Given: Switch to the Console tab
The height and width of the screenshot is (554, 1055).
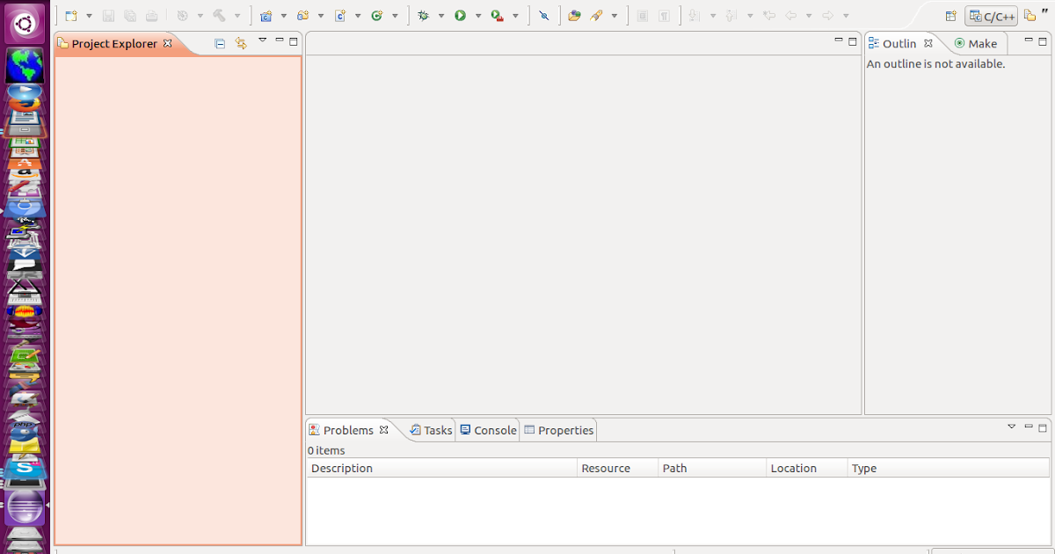Looking at the screenshot, I should (x=488, y=430).
